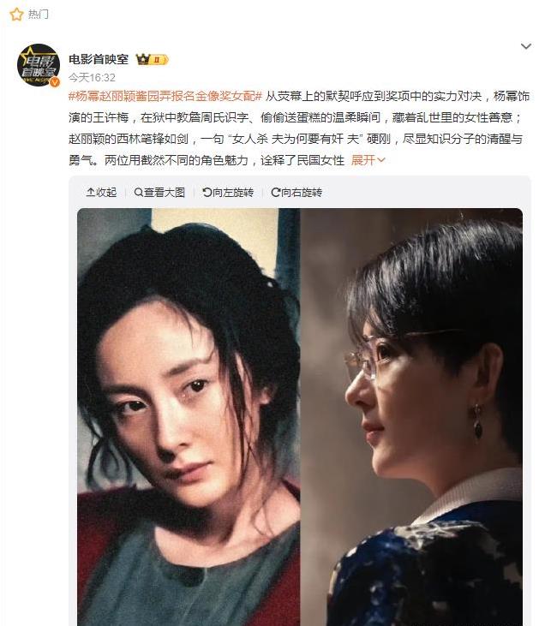Collapse the image viewer with 收起
The image size is (539, 626).
pos(101,193)
